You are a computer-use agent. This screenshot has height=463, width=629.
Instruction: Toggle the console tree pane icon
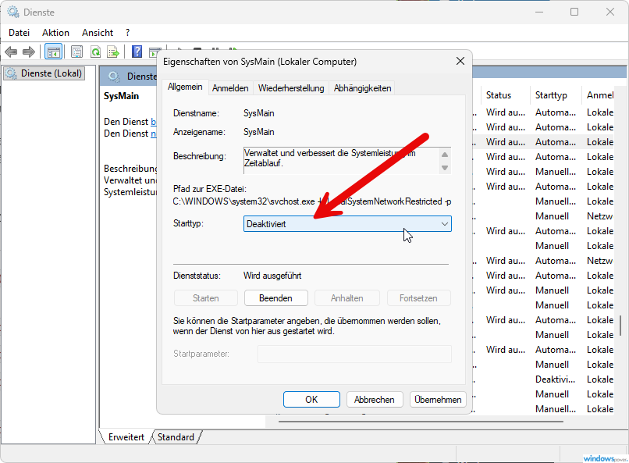click(x=53, y=52)
